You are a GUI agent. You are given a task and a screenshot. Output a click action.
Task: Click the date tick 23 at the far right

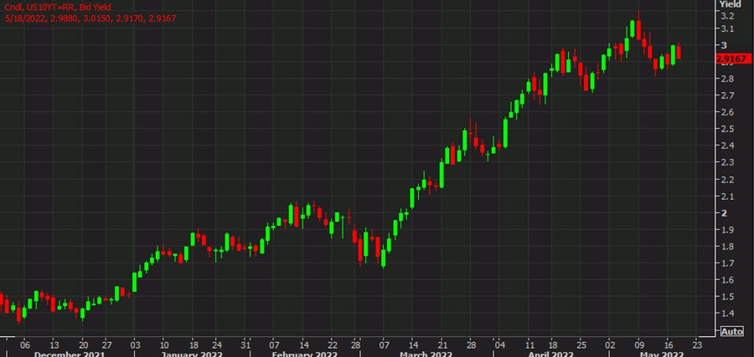tap(700, 343)
